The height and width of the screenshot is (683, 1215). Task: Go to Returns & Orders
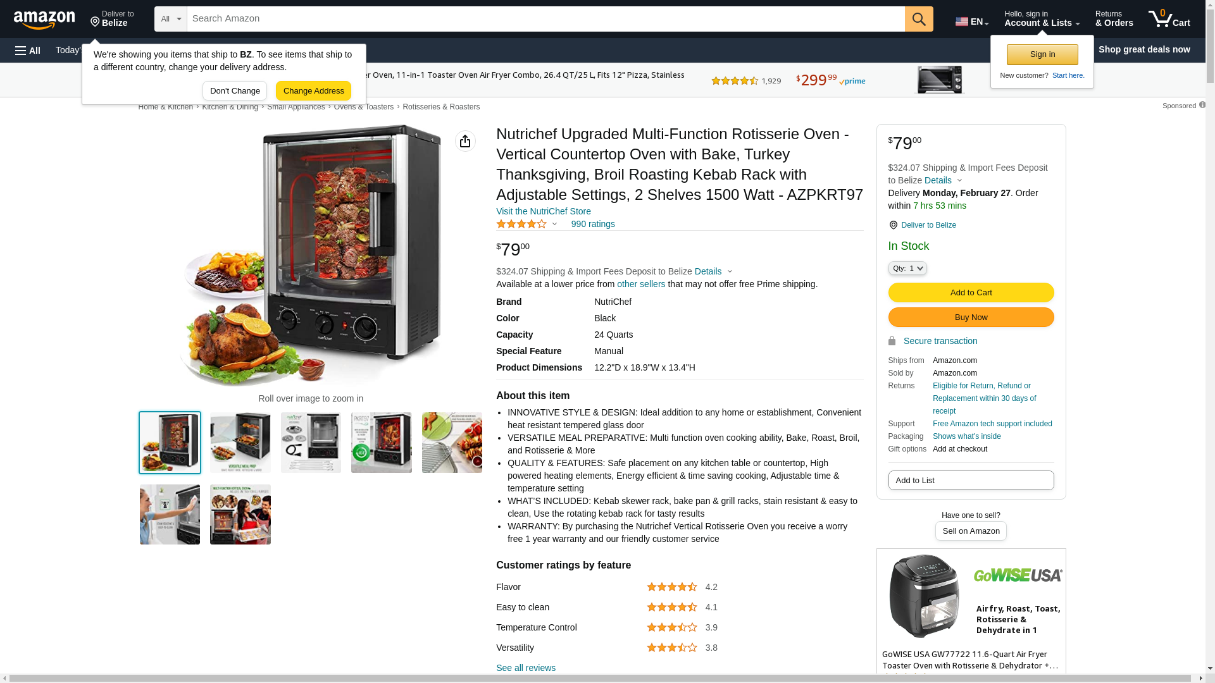(x=1114, y=19)
